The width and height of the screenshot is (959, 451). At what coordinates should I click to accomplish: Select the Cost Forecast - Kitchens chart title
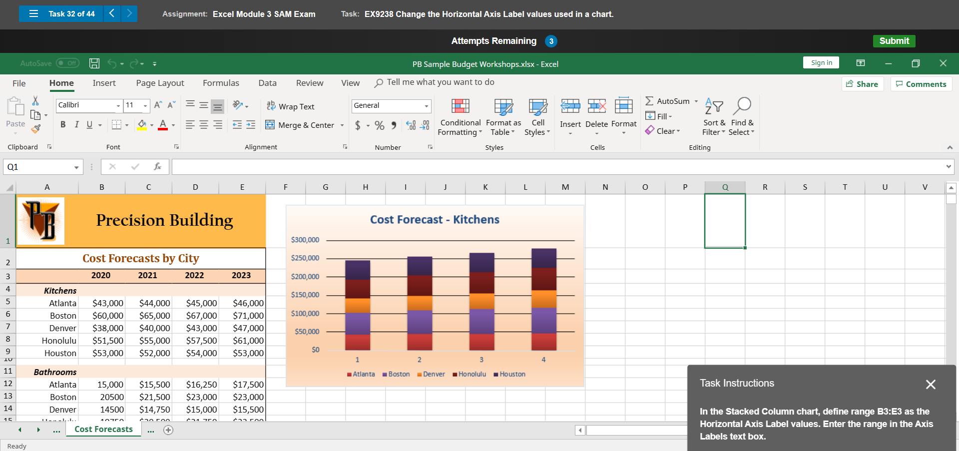point(435,220)
